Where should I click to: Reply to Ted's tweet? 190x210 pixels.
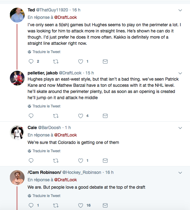[31, 61]
